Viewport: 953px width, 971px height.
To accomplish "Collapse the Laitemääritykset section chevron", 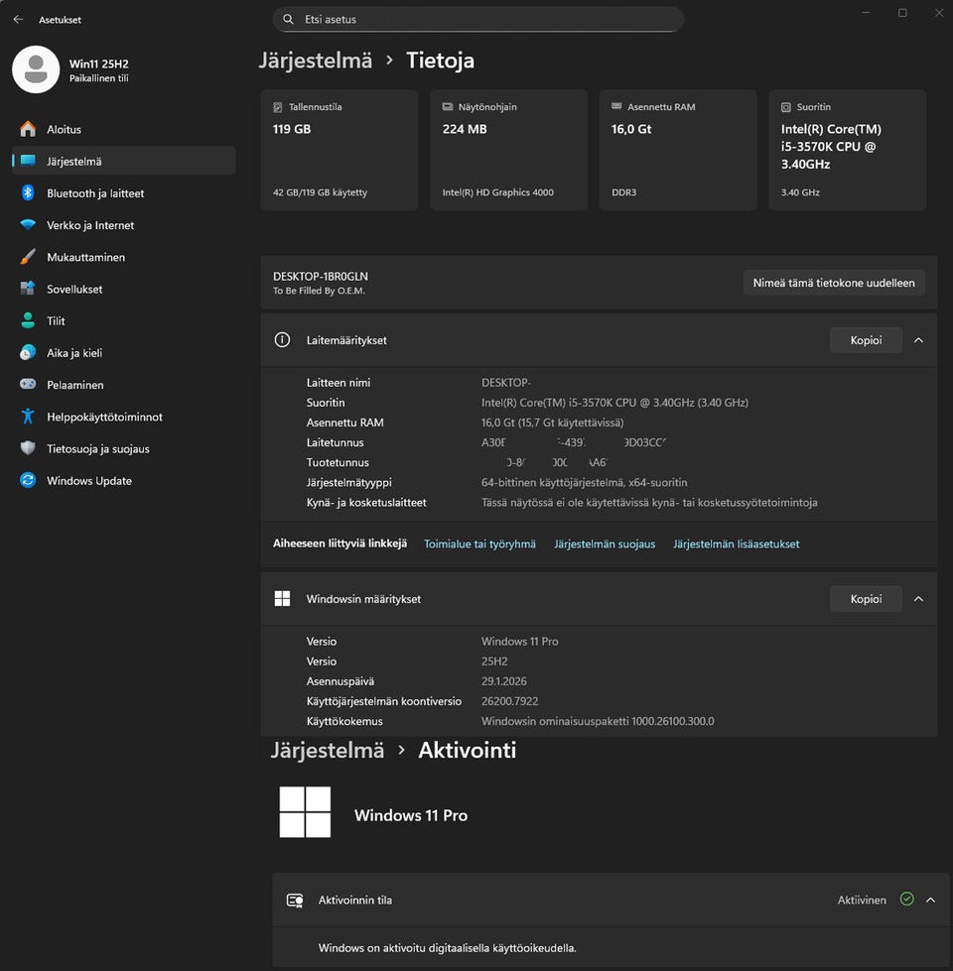I will [918, 340].
